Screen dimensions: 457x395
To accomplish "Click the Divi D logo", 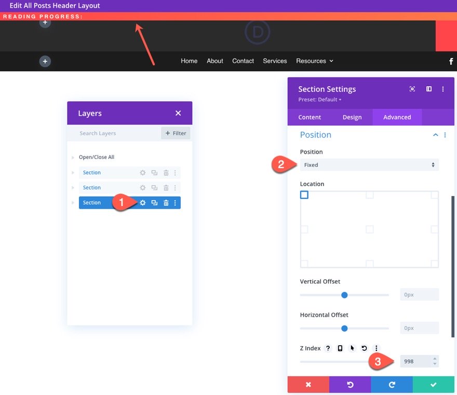I will [x=258, y=32].
